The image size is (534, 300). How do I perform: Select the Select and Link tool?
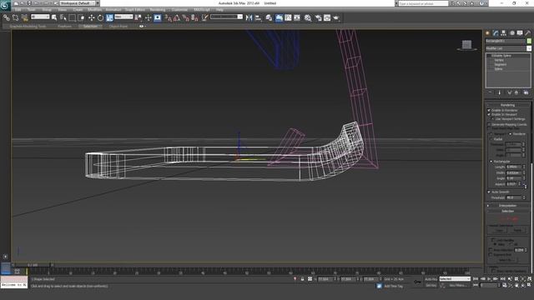coord(7,17)
